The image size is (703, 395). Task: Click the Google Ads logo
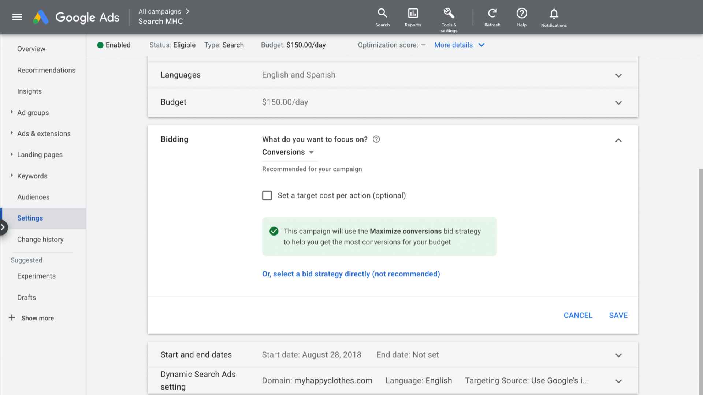[x=76, y=17]
